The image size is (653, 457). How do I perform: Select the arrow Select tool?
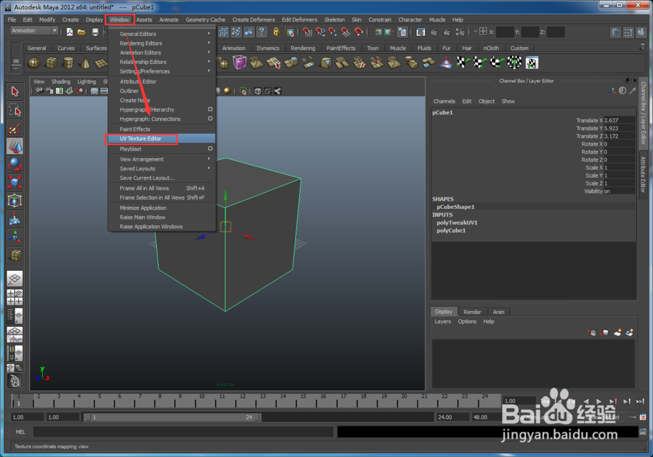tap(14, 91)
